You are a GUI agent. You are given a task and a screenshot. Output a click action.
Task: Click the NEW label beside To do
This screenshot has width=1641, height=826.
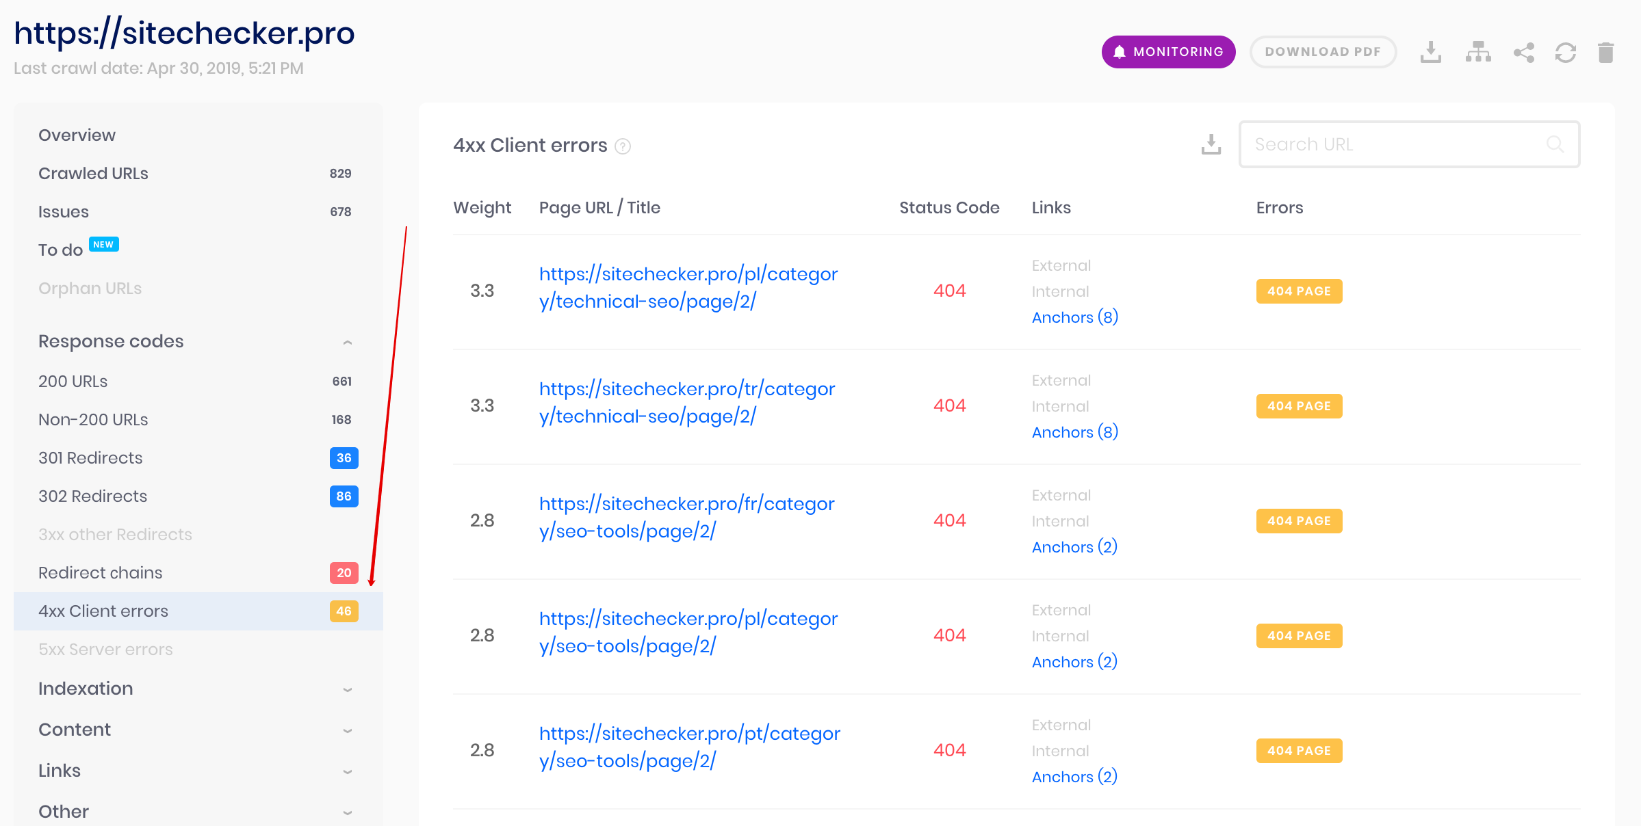(104, 244)
